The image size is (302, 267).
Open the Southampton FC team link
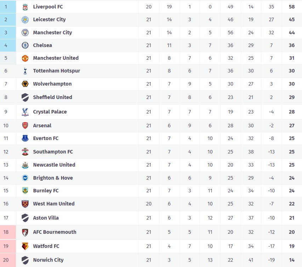click(x=53, y=152)
